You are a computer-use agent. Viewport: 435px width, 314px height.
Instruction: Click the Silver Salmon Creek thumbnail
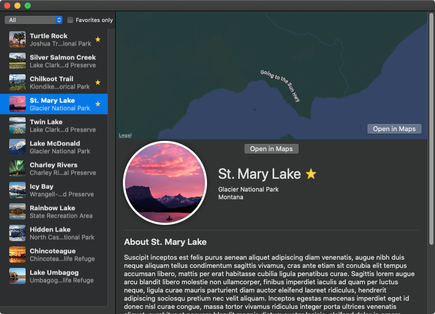pyautogui.click(x=17, y=61)
